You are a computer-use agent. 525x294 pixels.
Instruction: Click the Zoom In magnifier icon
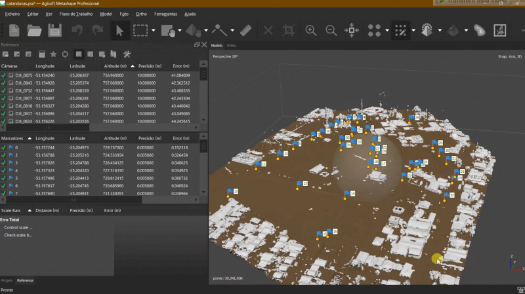point(310,30)
